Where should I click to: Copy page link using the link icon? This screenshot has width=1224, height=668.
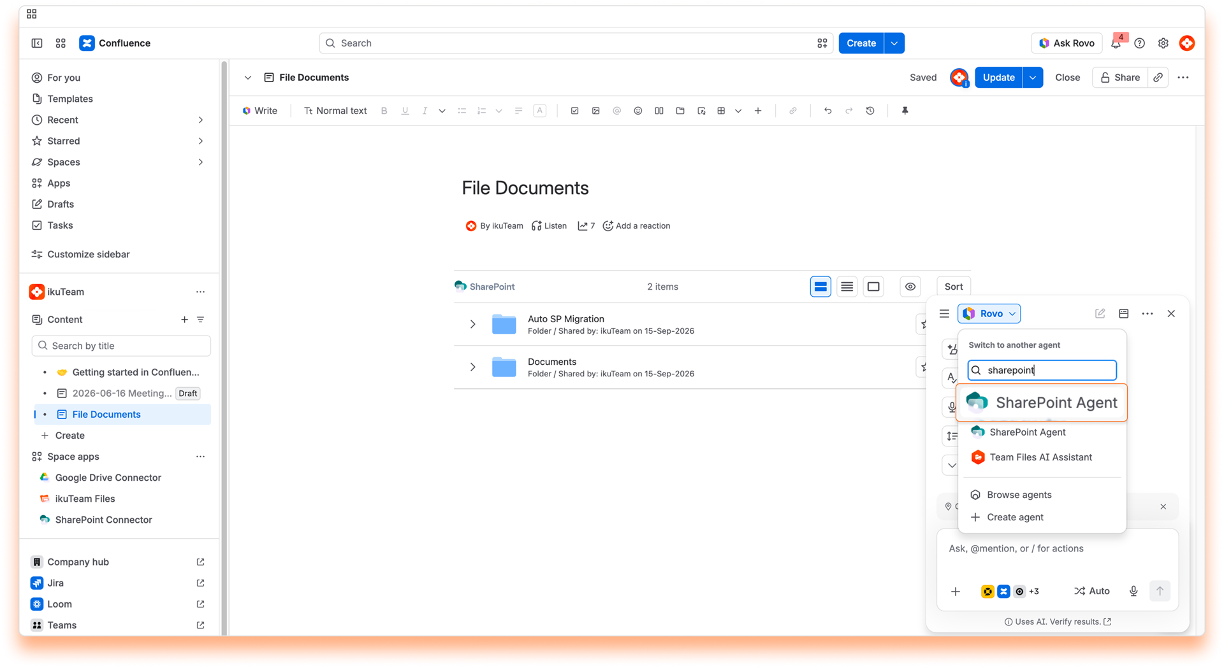click(1158, 78)
